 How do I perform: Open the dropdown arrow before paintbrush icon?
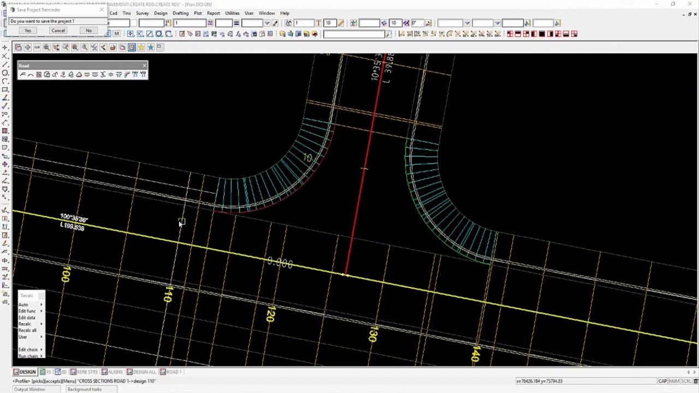tap(267, 23)
